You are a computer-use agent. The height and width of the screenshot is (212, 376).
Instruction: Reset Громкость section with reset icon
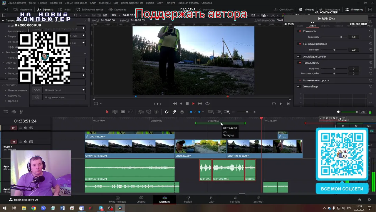coord(371,31)
